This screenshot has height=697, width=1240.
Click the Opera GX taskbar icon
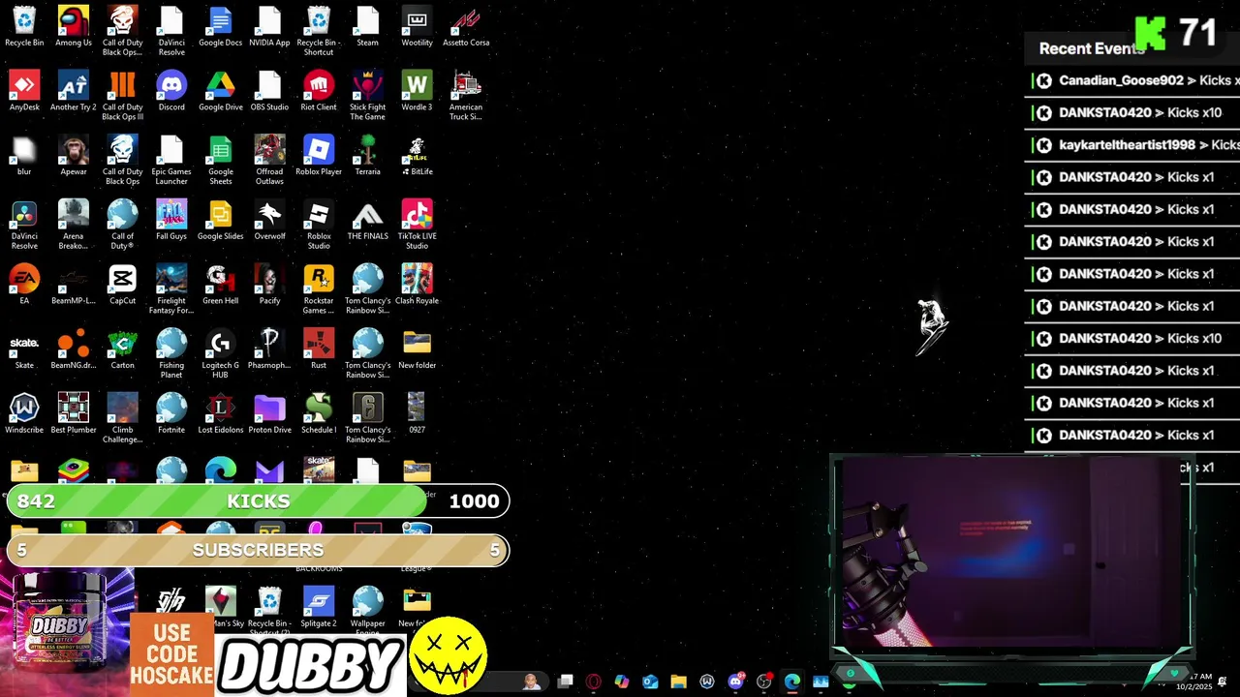pos(594,682)
